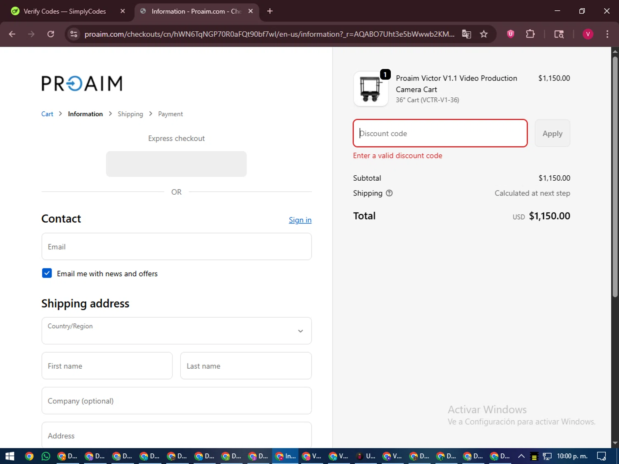Click the Sign in link
Image resolution: width=619 pixels, height=464 pixels.
[300, 220]
